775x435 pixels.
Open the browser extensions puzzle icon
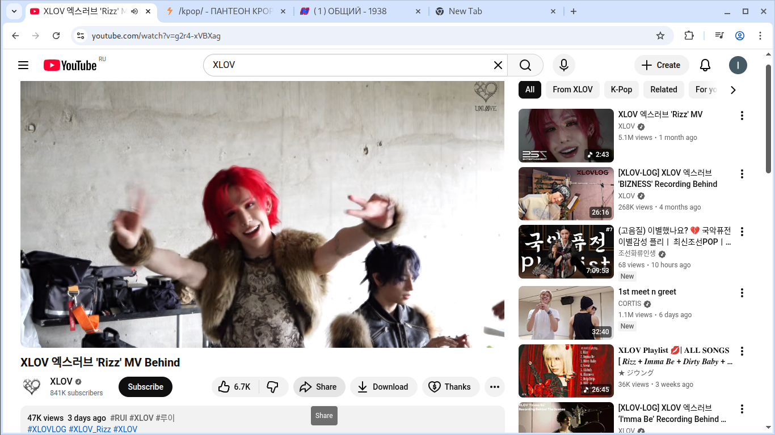point(689,36)
